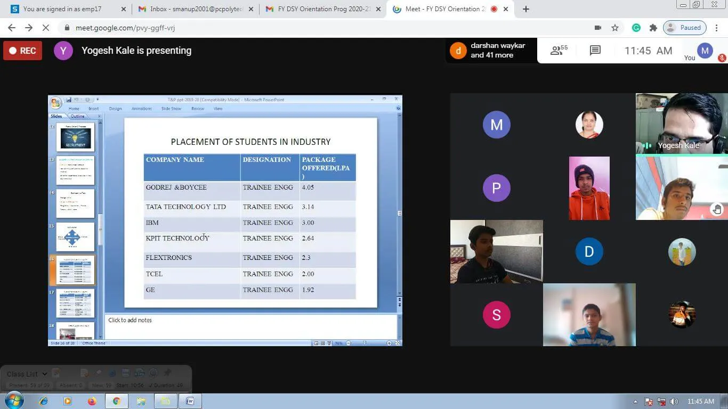Click the Yogesh Kale video tile
The height and width of the screenshot is (409, 728).
(682, 124)
